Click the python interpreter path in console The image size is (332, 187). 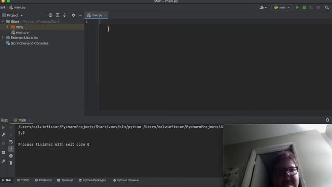79,127
